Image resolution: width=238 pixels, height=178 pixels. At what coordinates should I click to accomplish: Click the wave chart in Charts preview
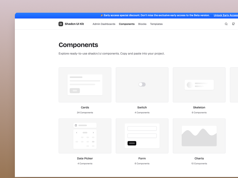click(x=199, y=135)
